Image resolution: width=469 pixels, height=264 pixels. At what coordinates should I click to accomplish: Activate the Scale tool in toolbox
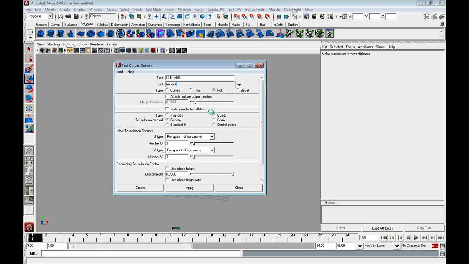(x=29, y=98)
